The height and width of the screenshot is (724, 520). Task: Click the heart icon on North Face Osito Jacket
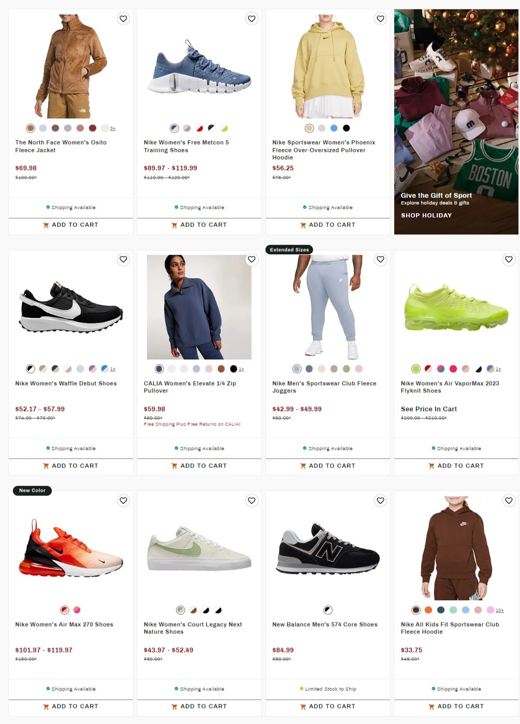coord(123,19)
